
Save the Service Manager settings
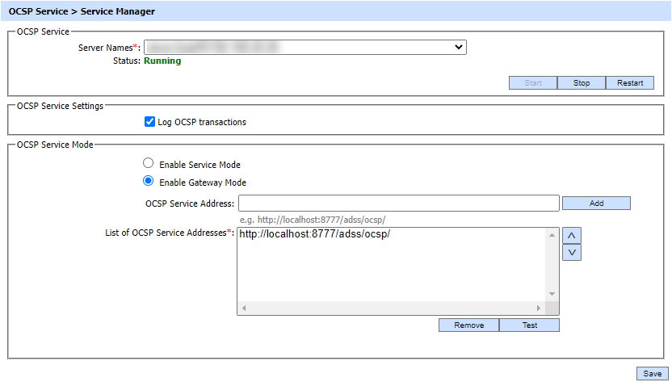click(652, 374)
